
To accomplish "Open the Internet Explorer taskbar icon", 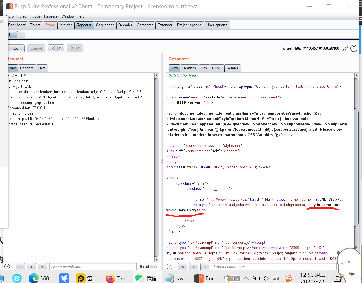I will click(17, 278).
